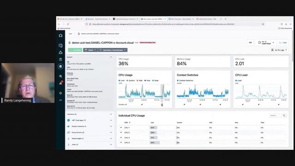Click the search magnifier in Individual CPU Usage

284,115
